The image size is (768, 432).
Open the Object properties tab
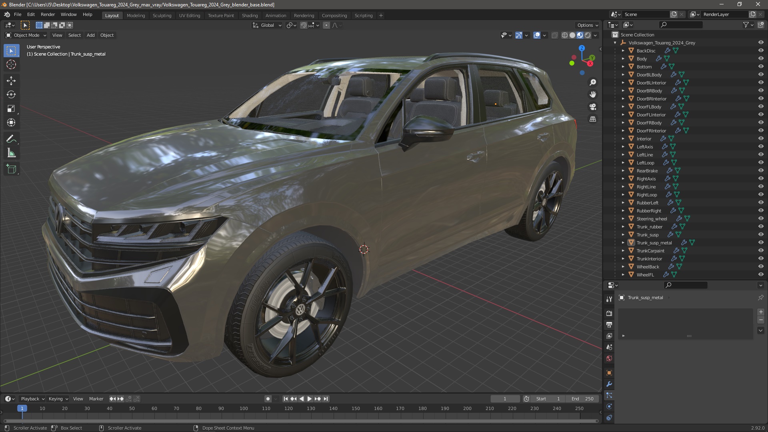click(x=609, y=373)
